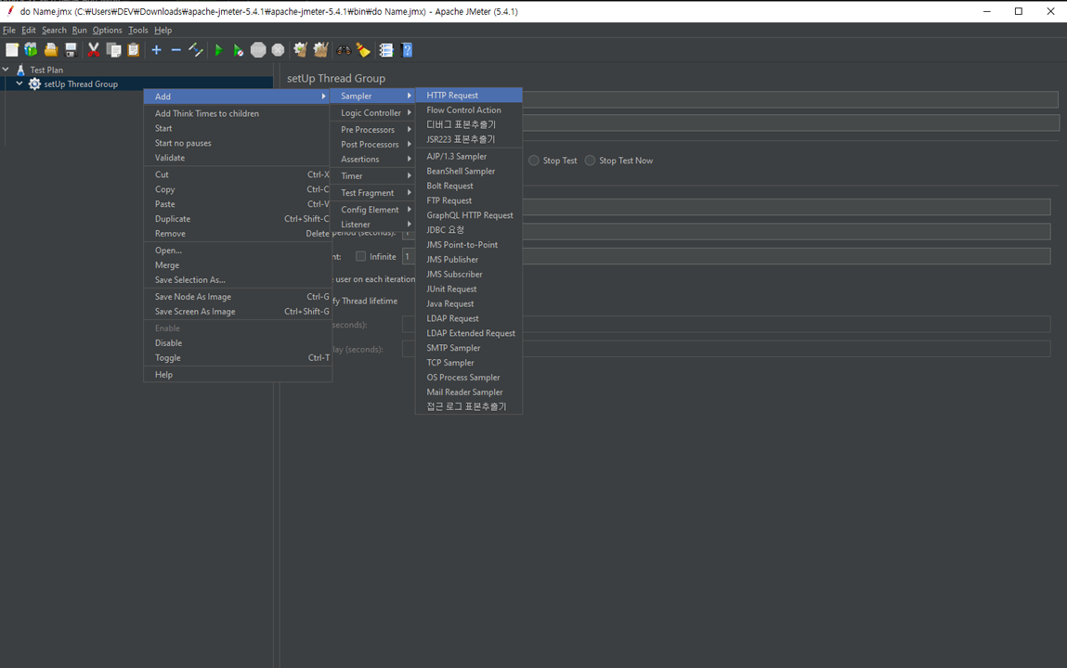Select Start no pauses in context menu
The width and height of the screenshot is (1067, 668).
pyautogui.click(x=238, y=144)
